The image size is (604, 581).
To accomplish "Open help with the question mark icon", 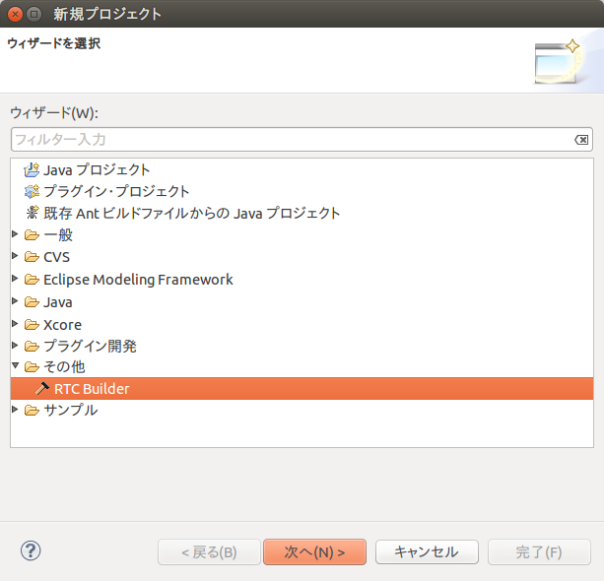I will pos(31,550).
